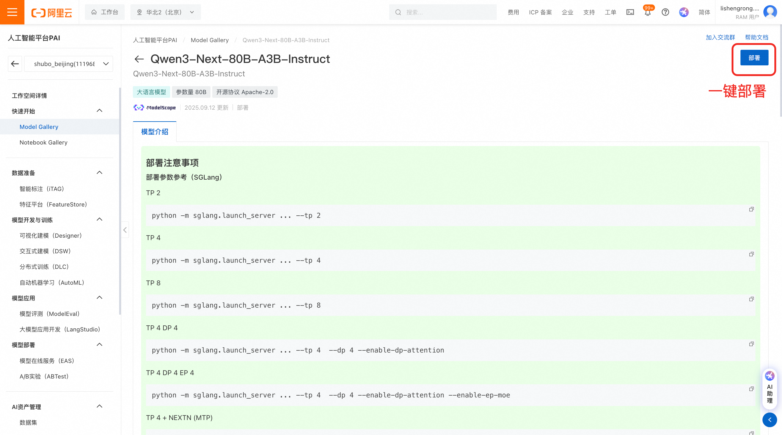The width and height of the screenshot is (782, 435).
Task: Collapse the 数据准备 section
Action: click(100, 173)
